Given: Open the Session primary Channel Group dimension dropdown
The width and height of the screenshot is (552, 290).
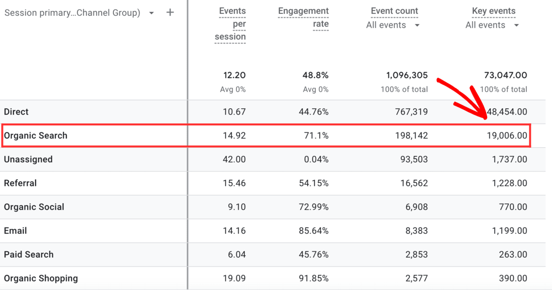Looking at the screenshot, I should point(151,12).
